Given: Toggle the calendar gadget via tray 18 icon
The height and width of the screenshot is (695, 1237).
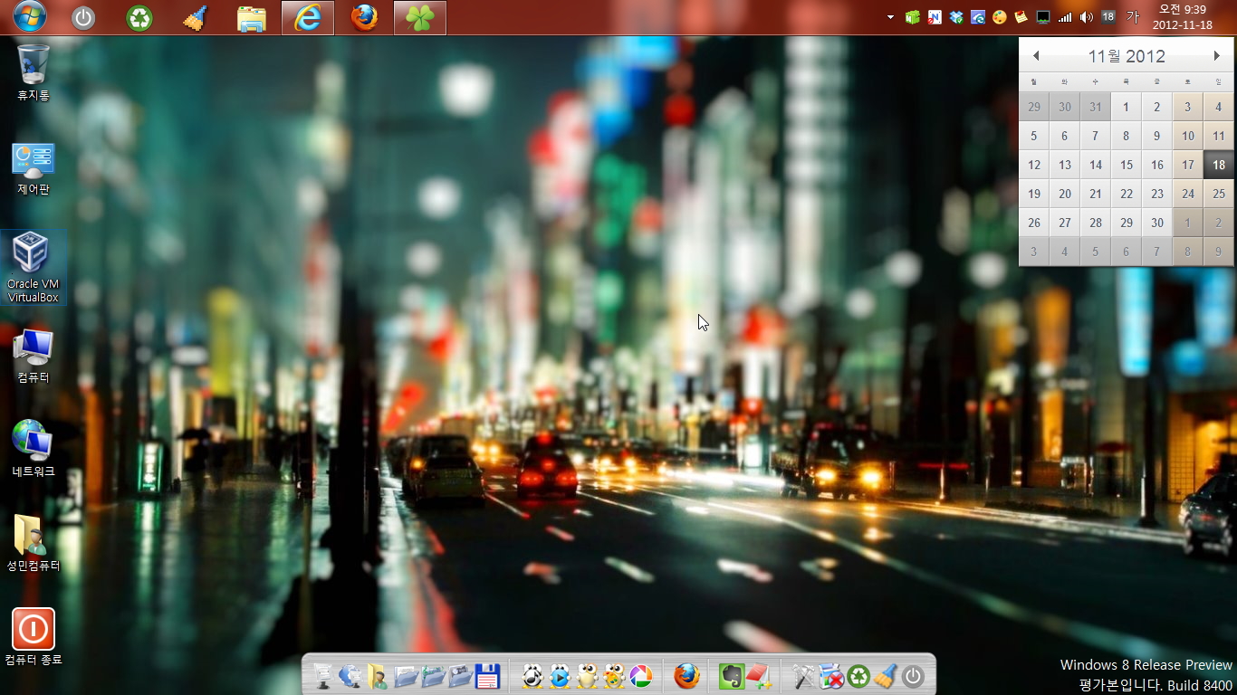Looking at the screenshot, I should 1108,17.
